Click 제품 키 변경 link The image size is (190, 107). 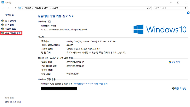180,89
